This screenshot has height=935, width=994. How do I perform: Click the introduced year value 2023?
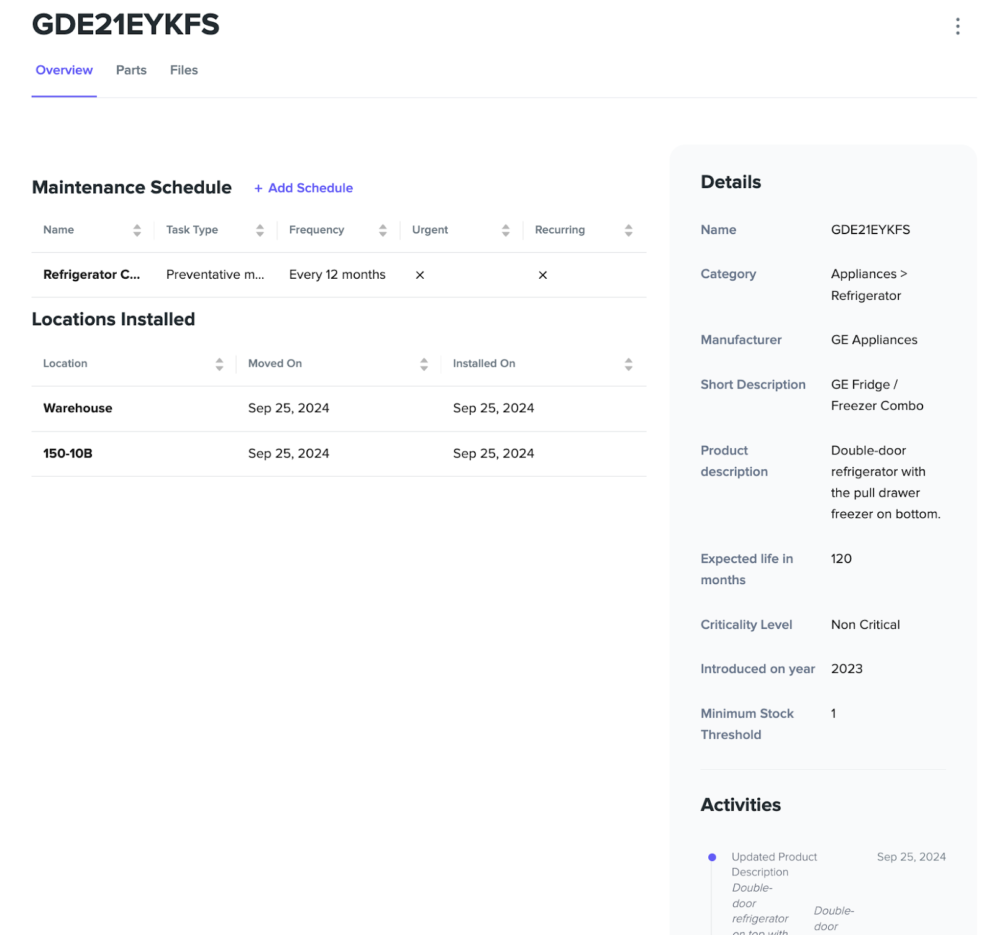[847, 669]
